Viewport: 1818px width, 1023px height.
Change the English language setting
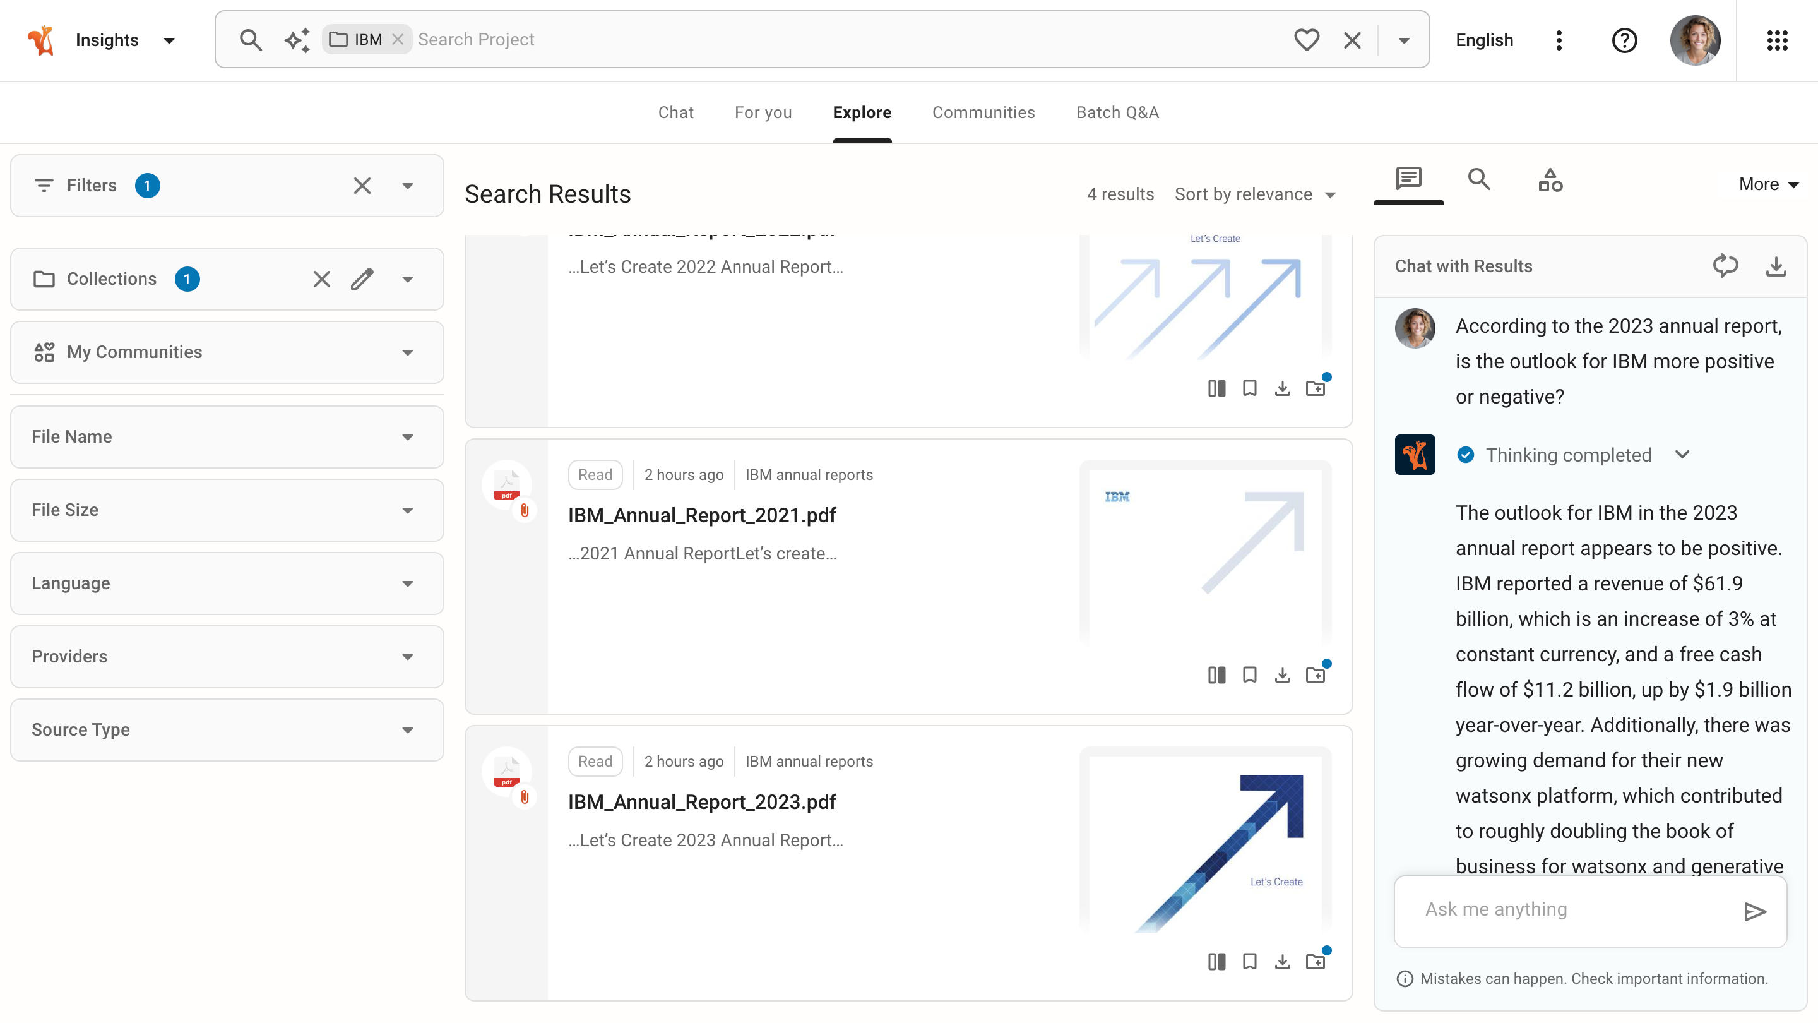(x=1484, y=40)
